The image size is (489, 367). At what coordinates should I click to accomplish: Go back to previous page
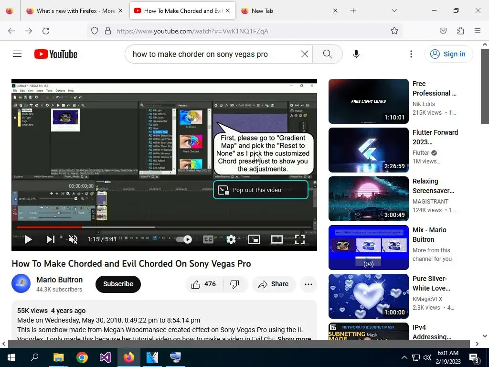point(11,31)
